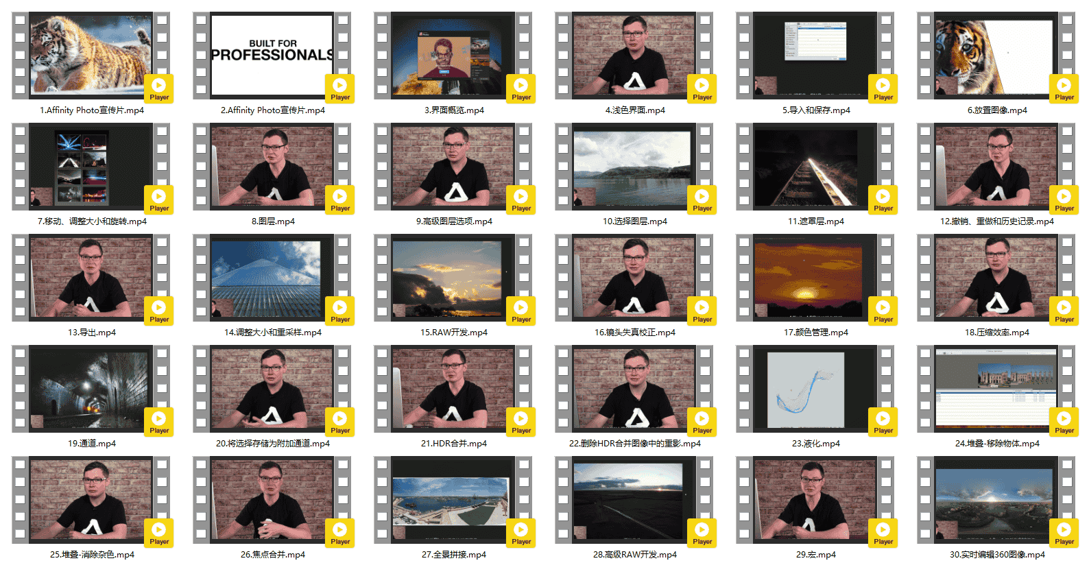
Task: Open the 1.Affinity Photo宣传片.mp4 video thumbnail
Action: (x=91, y=55)
